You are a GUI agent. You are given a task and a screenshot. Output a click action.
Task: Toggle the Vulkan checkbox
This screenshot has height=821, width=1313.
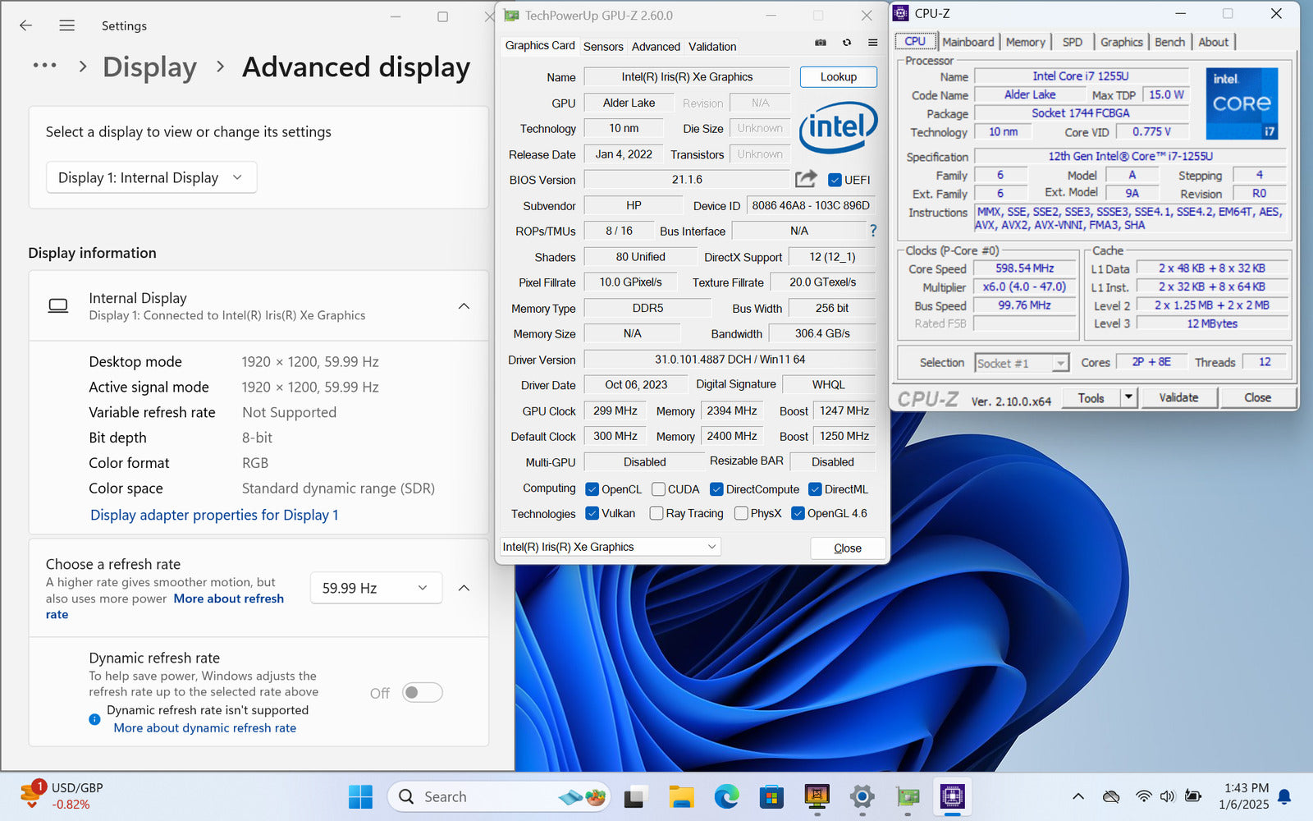click(x=592, y=513)
